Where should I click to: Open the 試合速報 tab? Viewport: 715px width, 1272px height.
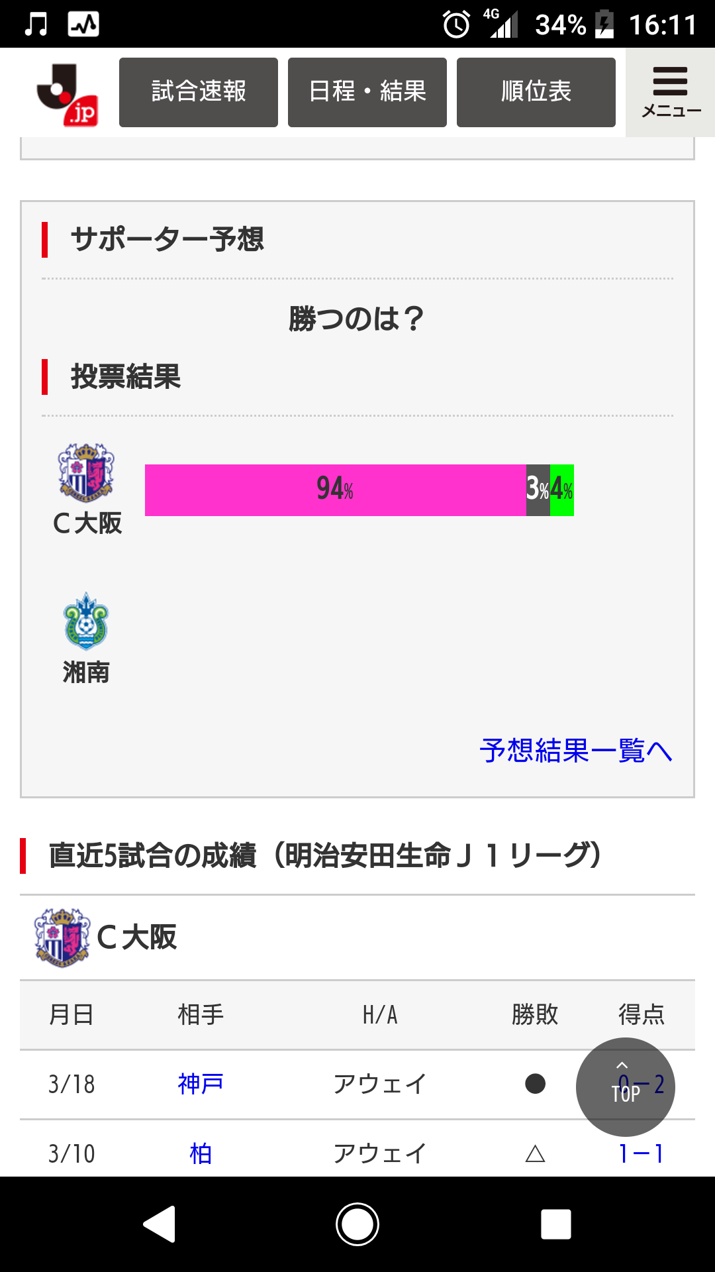(199, 92)
